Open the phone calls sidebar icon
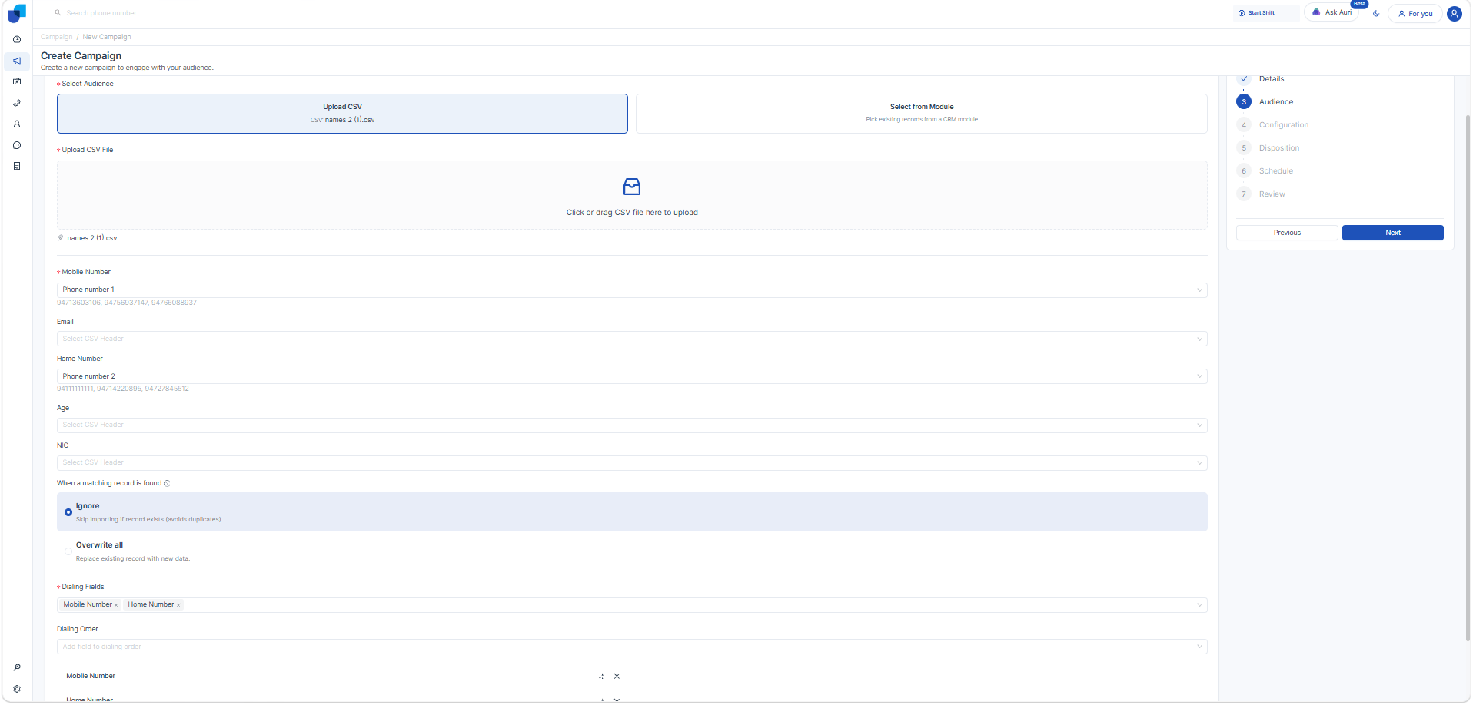Viewport: 1473px width, 705px height. pos(17,103)
